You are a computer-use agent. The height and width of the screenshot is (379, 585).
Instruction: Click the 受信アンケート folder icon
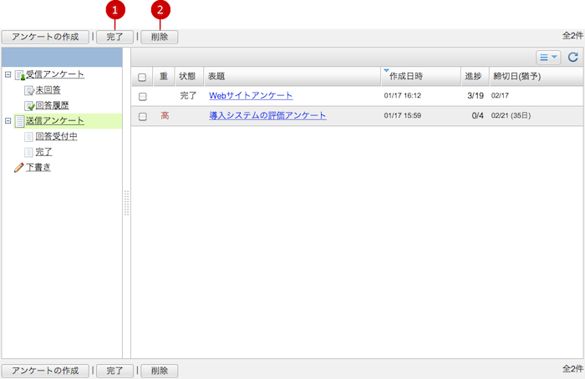[x=20, y=75]
